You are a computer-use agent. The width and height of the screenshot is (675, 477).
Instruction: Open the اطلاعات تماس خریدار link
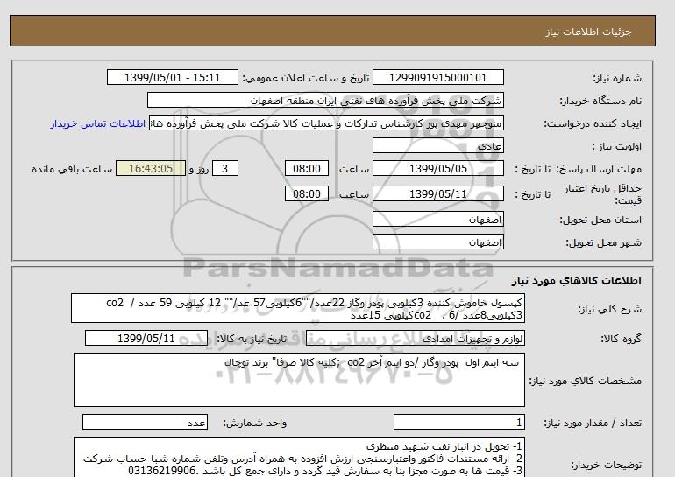pyautogui.click(x=97, y=123)
